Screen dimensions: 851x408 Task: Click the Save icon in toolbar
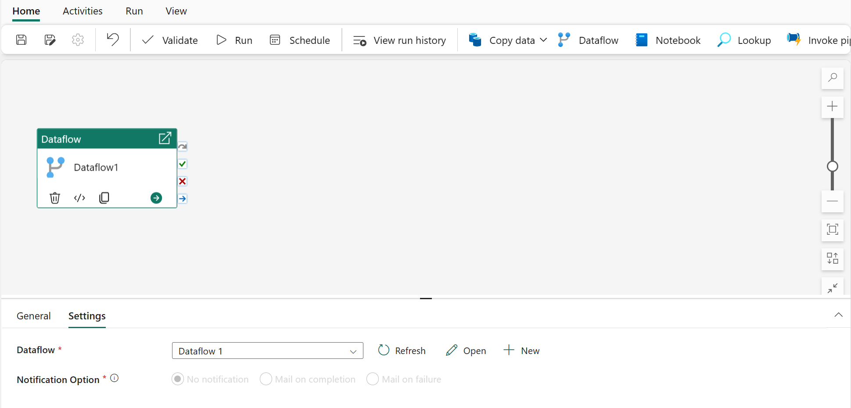click(21, 40)
